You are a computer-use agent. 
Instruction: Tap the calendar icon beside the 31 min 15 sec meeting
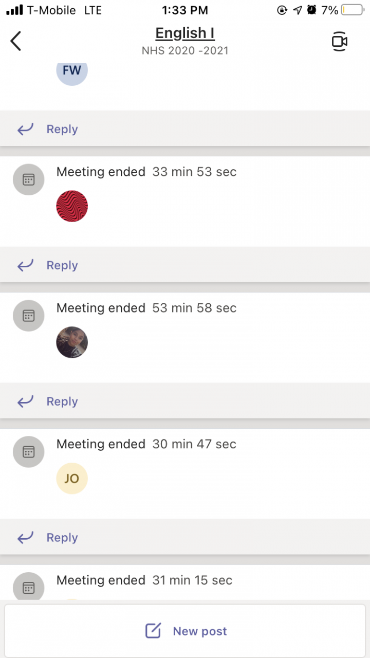(28, 587)
